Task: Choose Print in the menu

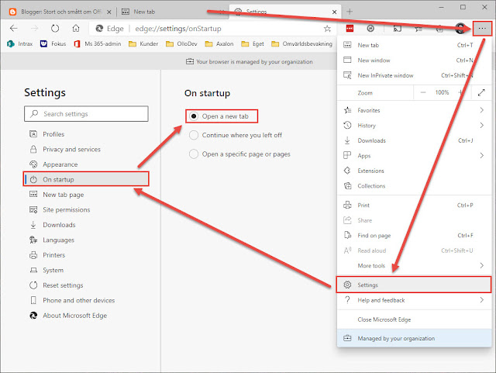Action: click(414, 205)
